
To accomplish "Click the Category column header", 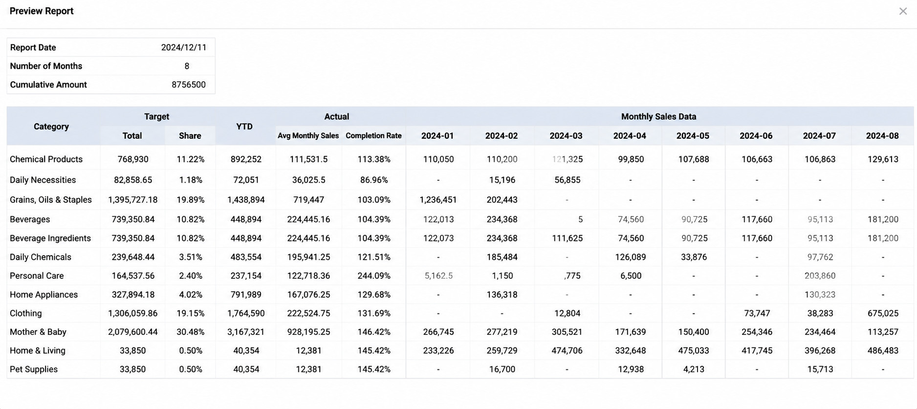I will point(51,126).
